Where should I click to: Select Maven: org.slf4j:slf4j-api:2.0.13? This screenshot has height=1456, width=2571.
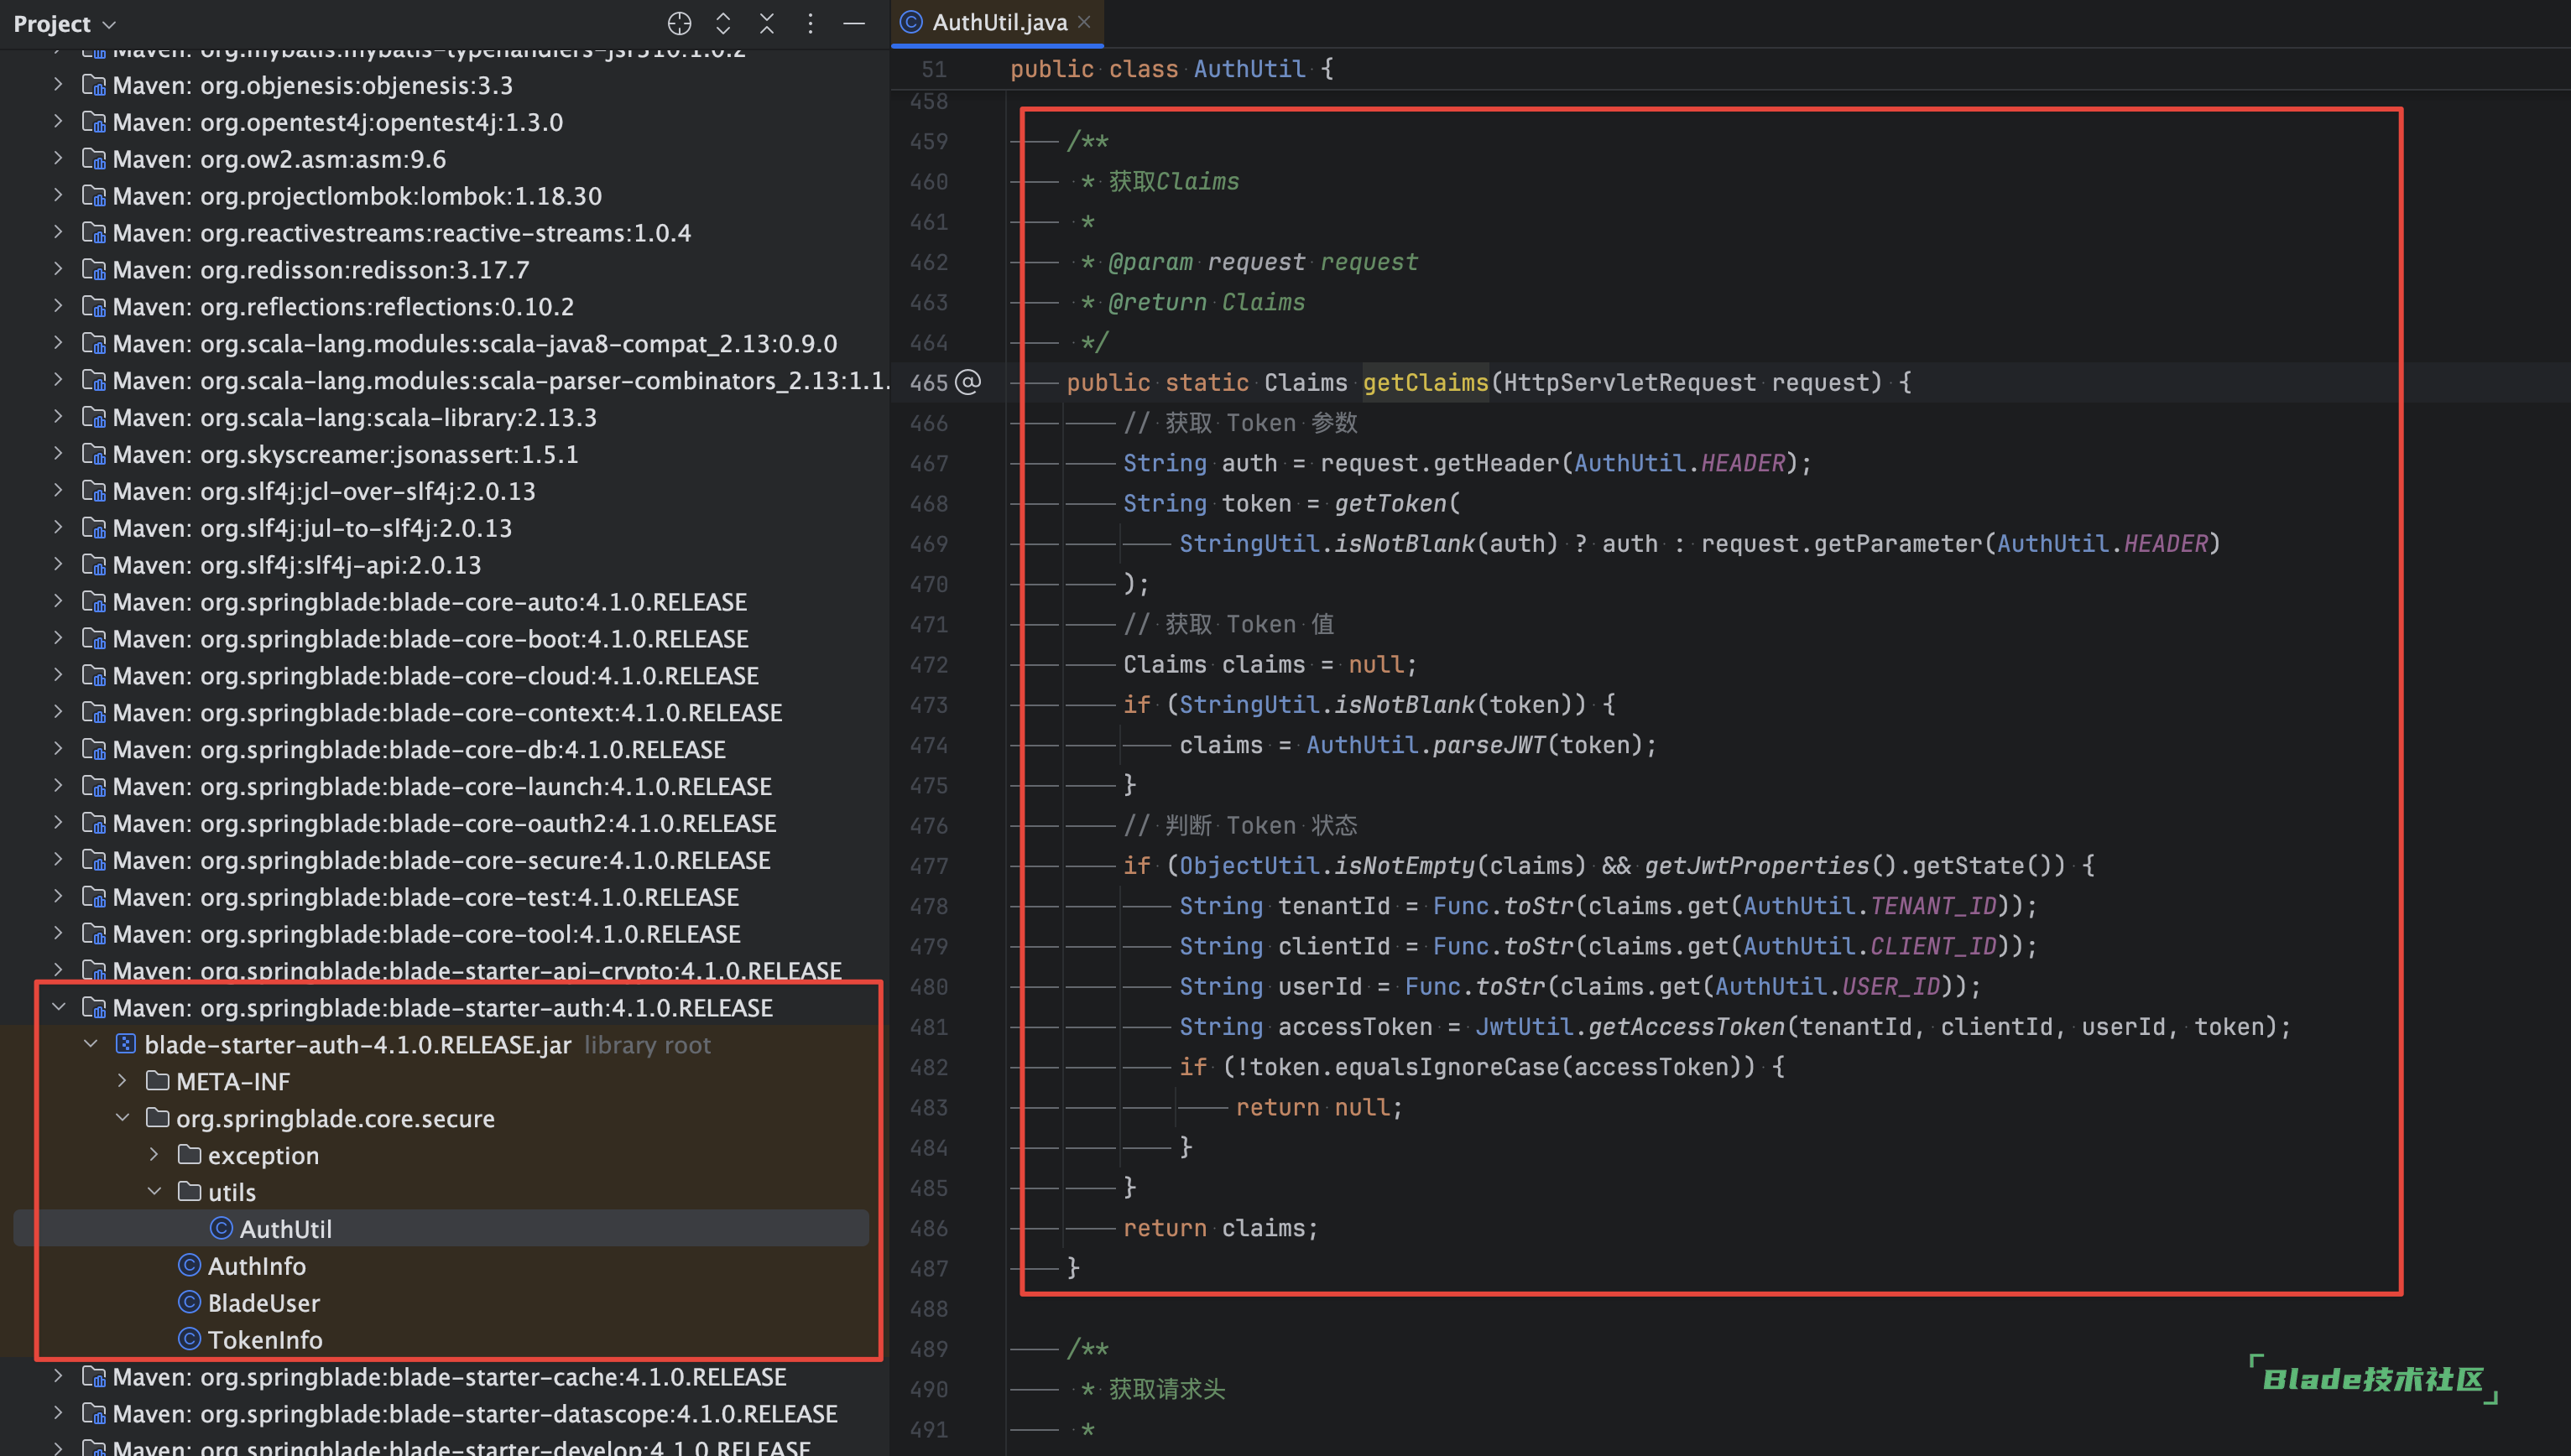296,565
